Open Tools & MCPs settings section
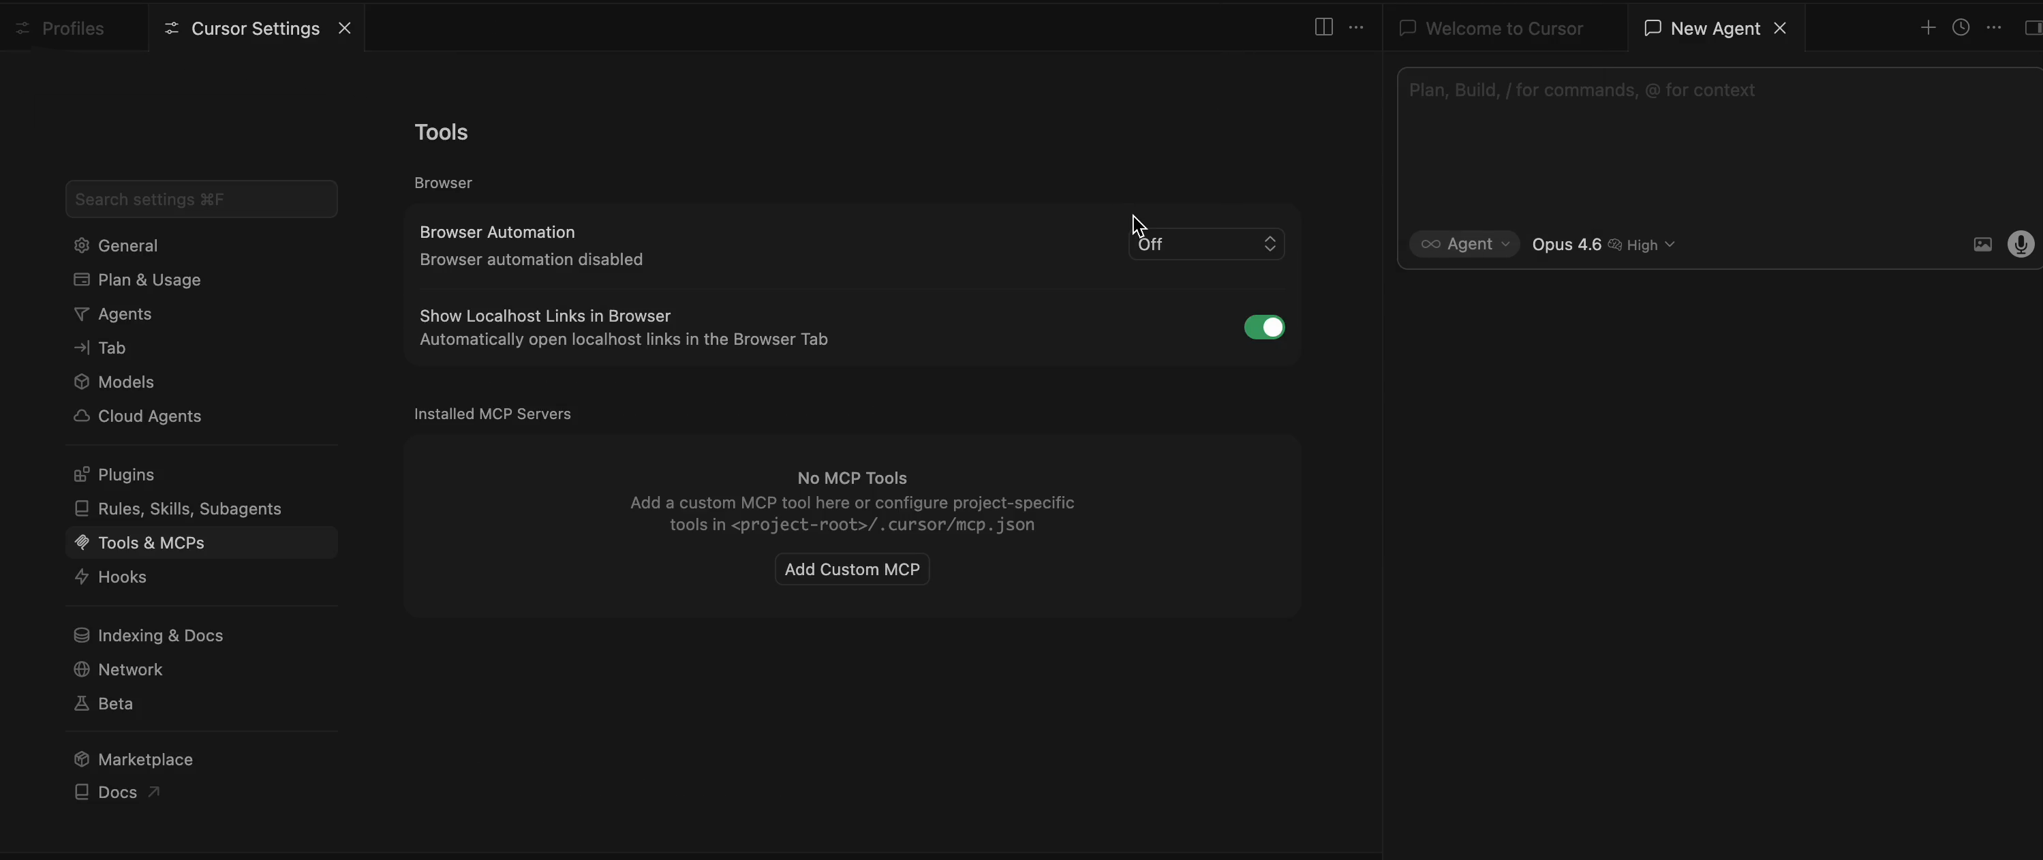 [150, 542]
